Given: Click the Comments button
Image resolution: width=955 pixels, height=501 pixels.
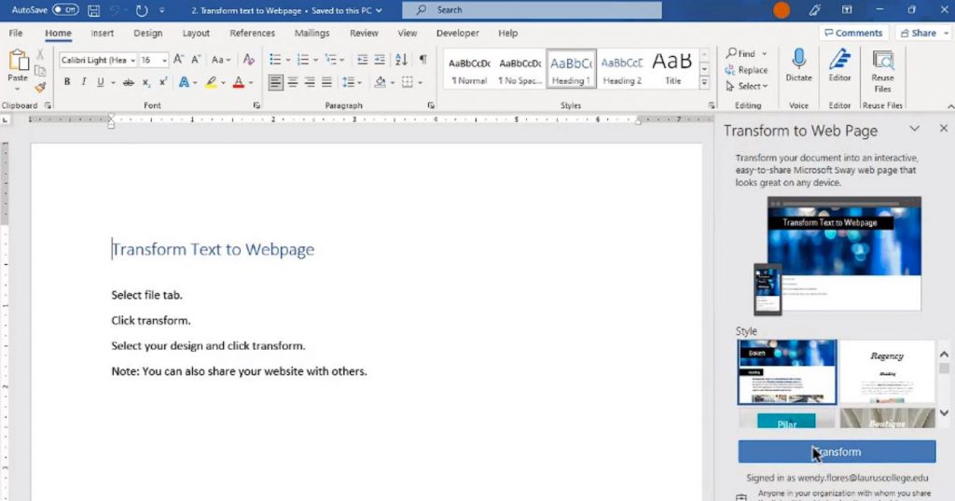Looking at the screenshot, I should point(853,33).
